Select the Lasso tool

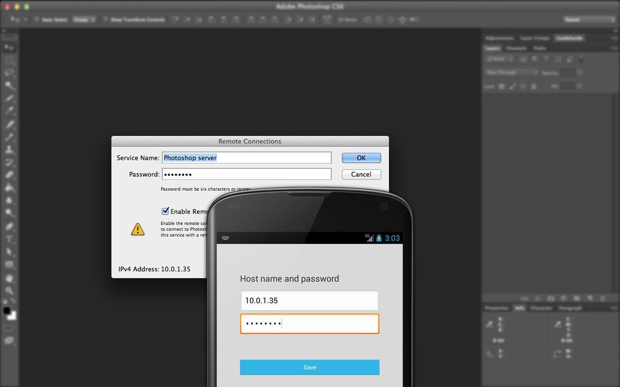(x=9, y=73)
